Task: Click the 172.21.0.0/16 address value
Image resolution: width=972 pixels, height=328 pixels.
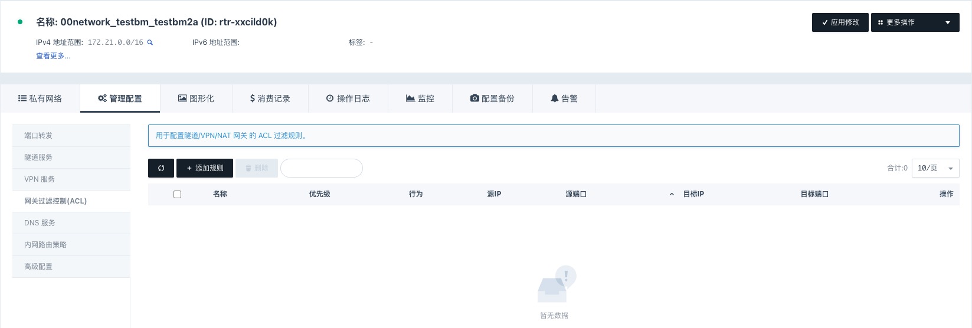Action: (x=116, y=42)
